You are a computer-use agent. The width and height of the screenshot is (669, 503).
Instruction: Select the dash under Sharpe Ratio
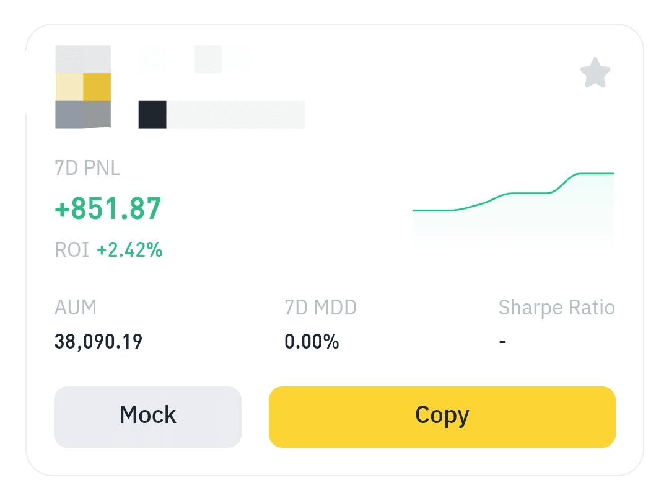[502, 341]
